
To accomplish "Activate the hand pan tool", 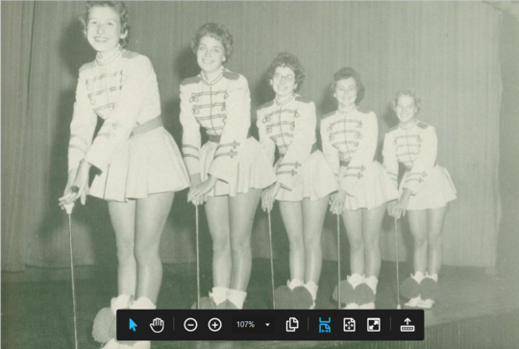I will 157,325.
